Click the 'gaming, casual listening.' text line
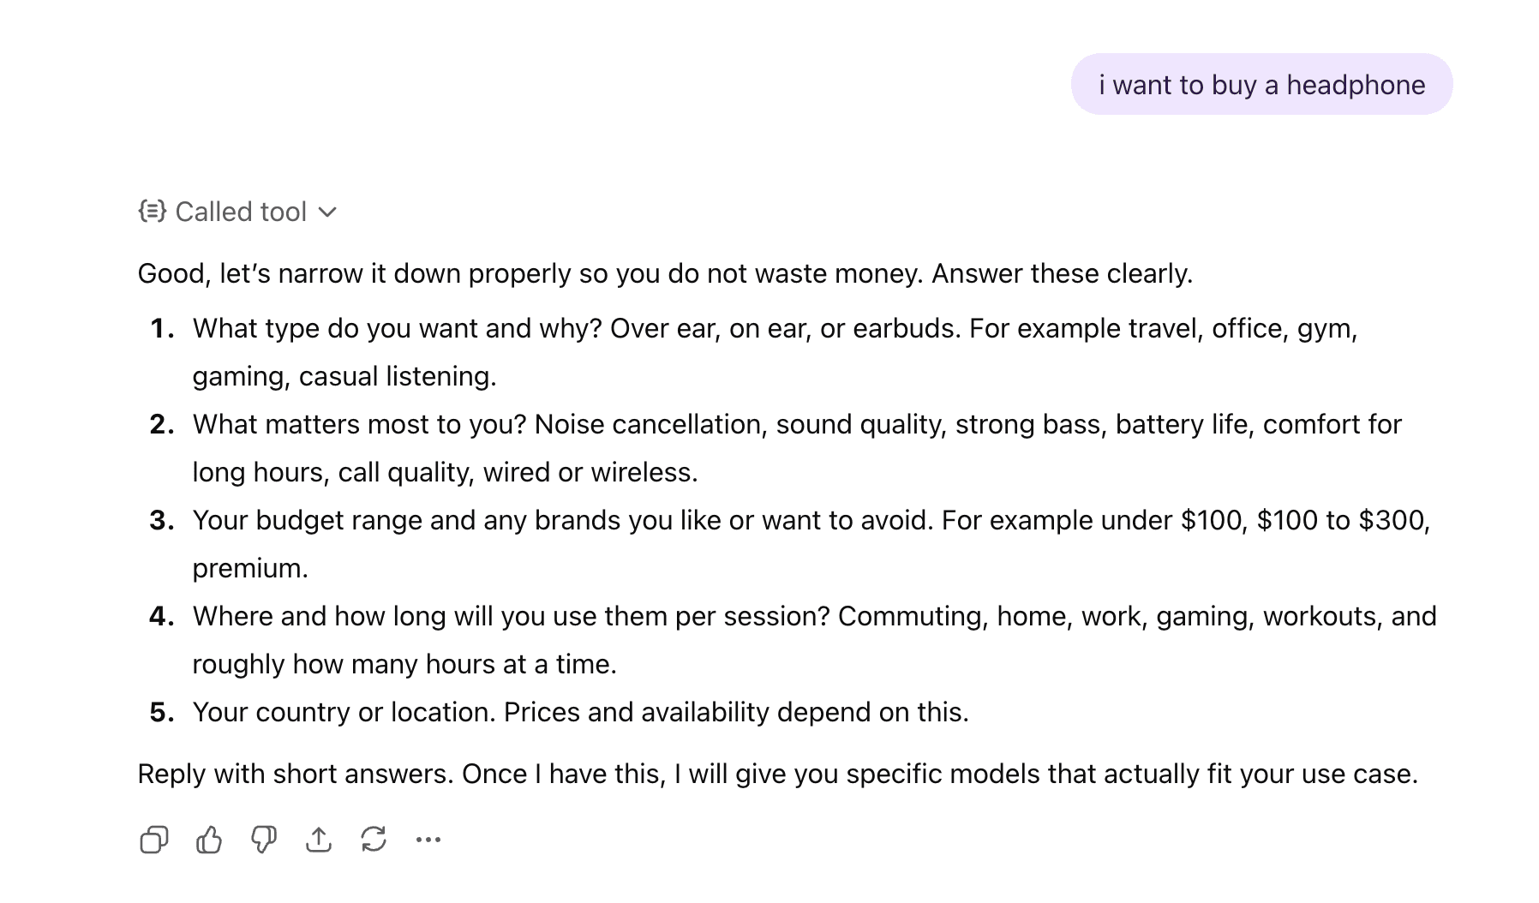This screenshot has height=903, width=1539. pos(344,376)
